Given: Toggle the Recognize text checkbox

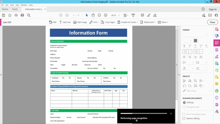Looking at the screenshot, I should click(x=184, y=107).
